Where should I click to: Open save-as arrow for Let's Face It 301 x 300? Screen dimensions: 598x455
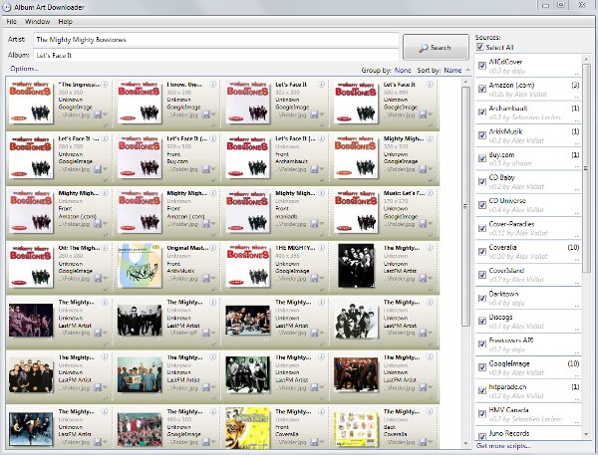pyautogui.click(x=322, y=114)
